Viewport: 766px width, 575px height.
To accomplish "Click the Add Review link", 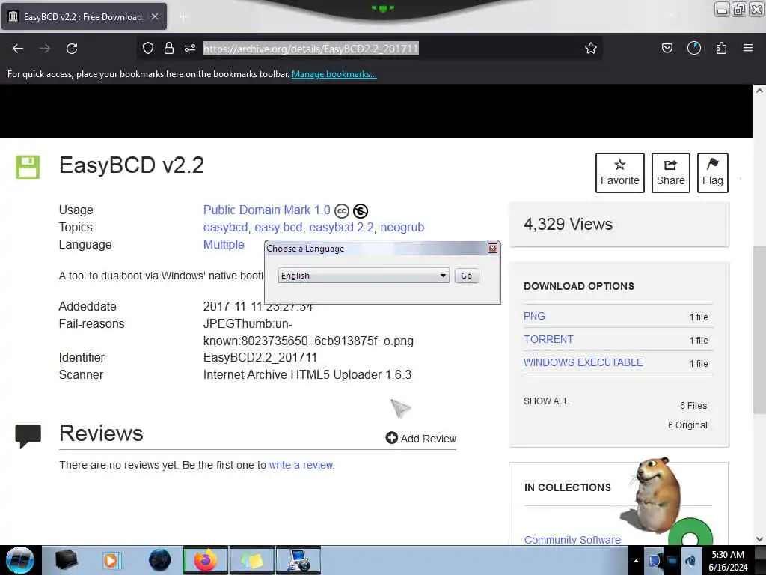I will [x=421, y=438].
